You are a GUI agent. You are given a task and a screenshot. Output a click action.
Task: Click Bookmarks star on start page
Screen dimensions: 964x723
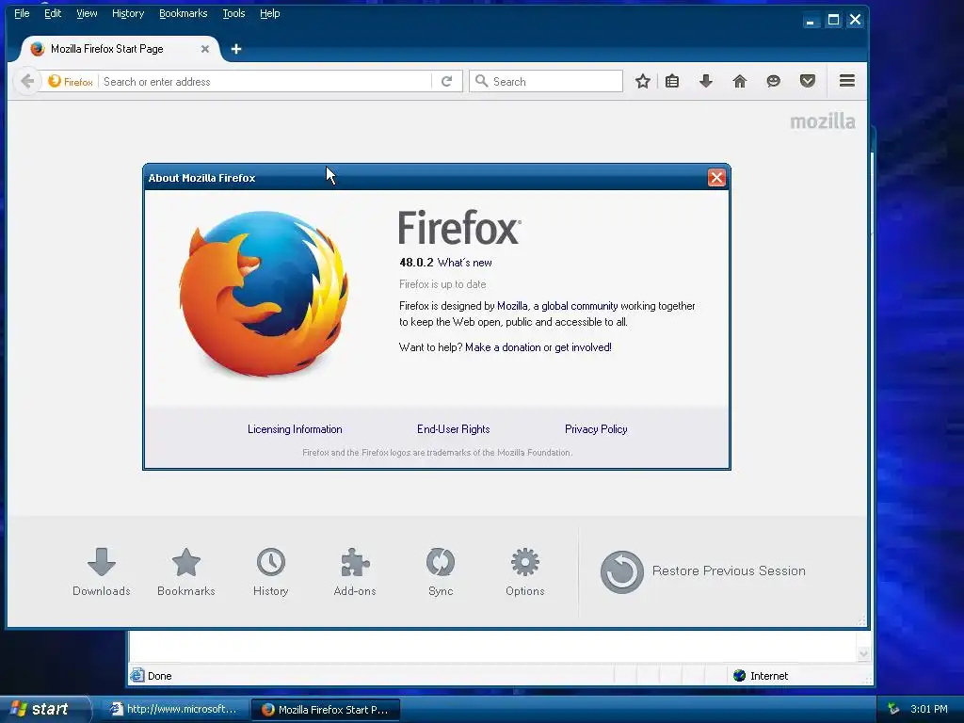point(185,571)
